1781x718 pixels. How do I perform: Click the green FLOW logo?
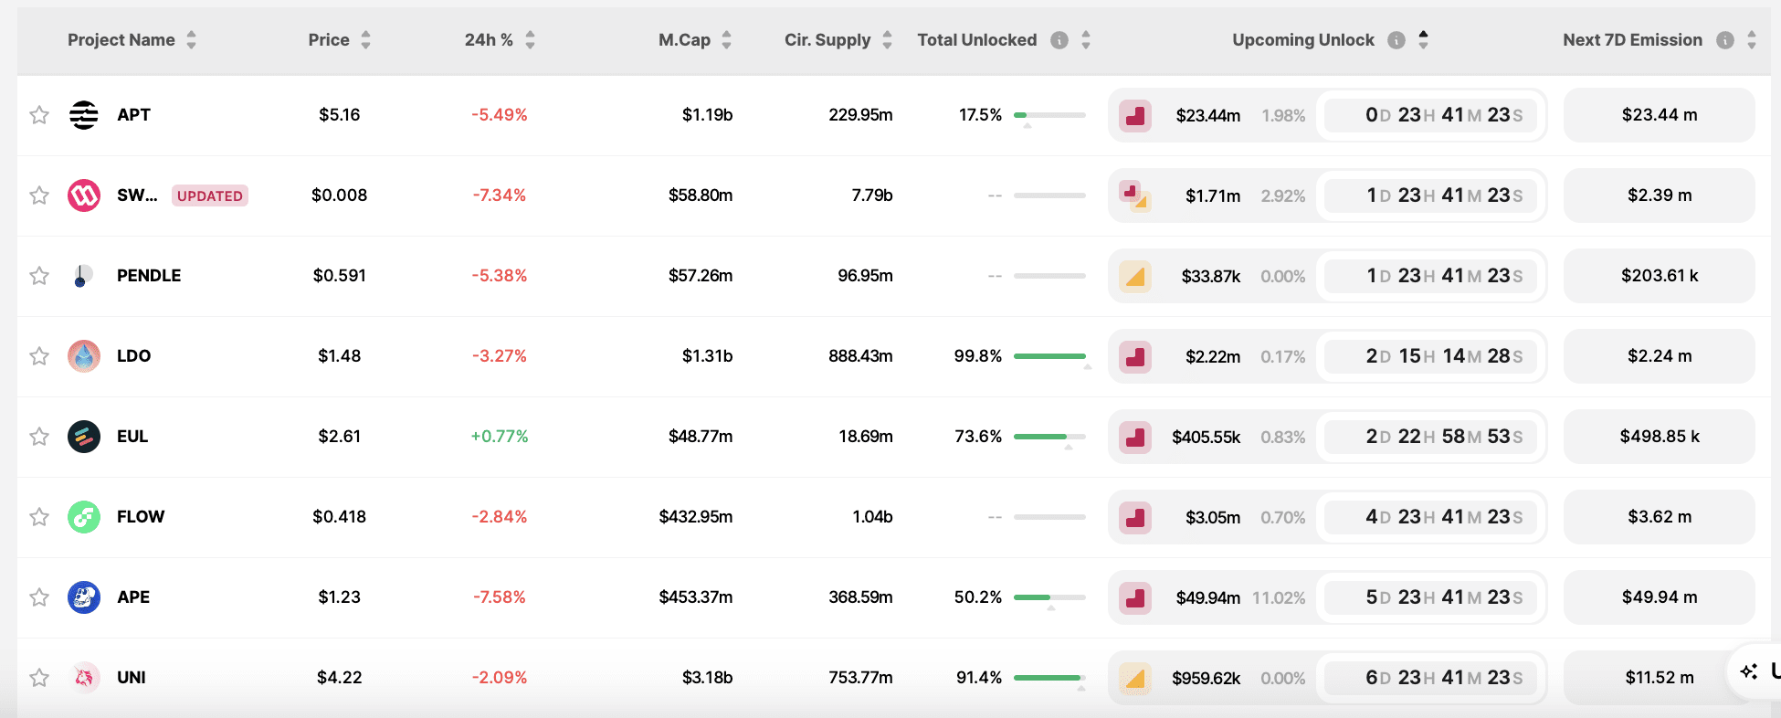[84, 517]
